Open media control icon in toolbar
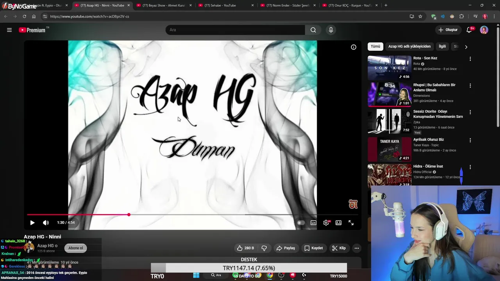The height and width of the screenshot is (281, 500). coord(475,16)
